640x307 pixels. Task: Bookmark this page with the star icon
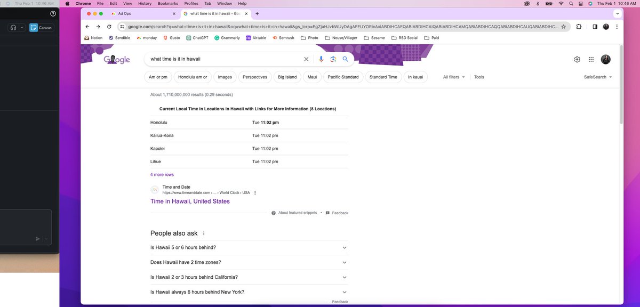[563, 26]
